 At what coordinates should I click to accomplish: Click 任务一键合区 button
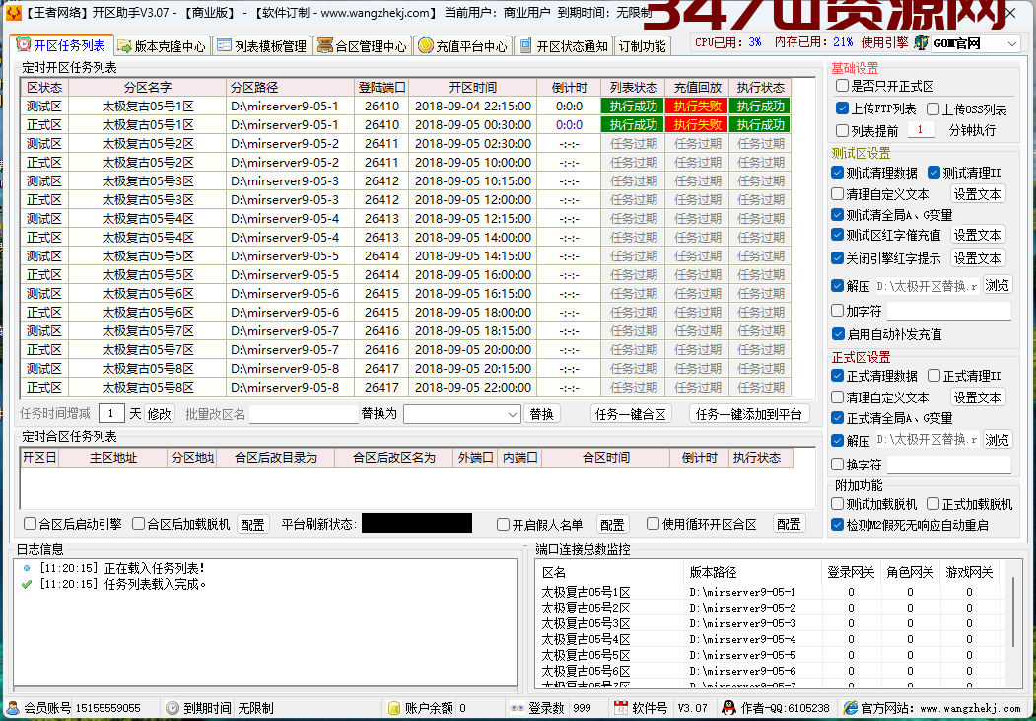click(x=631, y=414)
